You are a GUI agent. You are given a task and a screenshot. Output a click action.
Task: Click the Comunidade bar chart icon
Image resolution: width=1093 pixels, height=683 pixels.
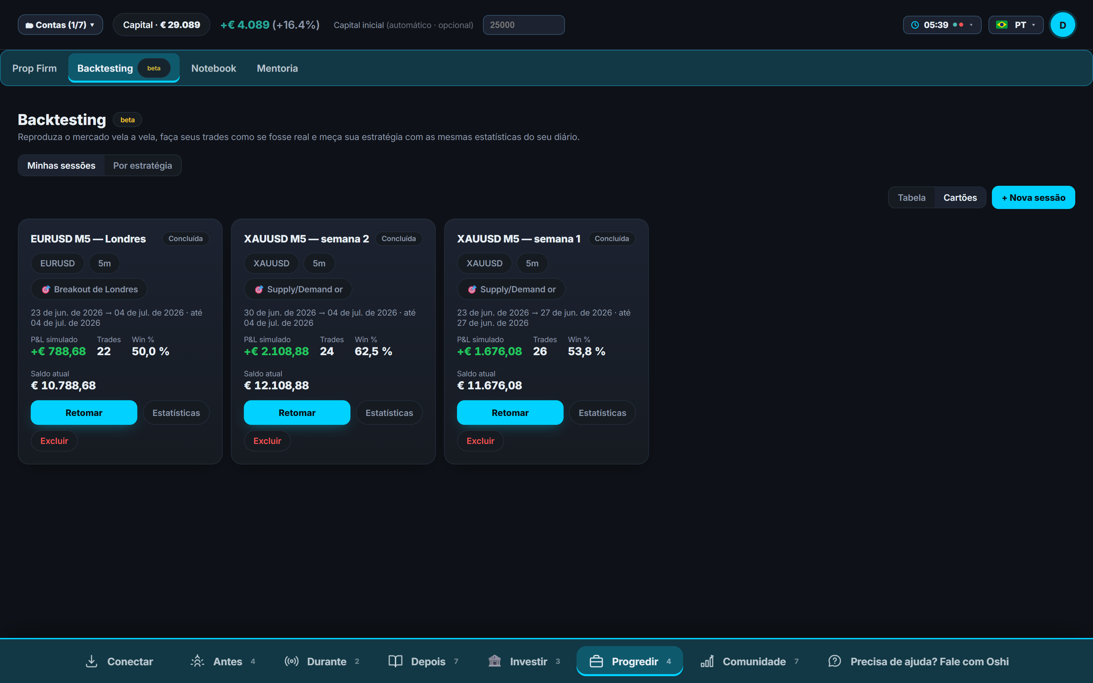tap(707, 661)
